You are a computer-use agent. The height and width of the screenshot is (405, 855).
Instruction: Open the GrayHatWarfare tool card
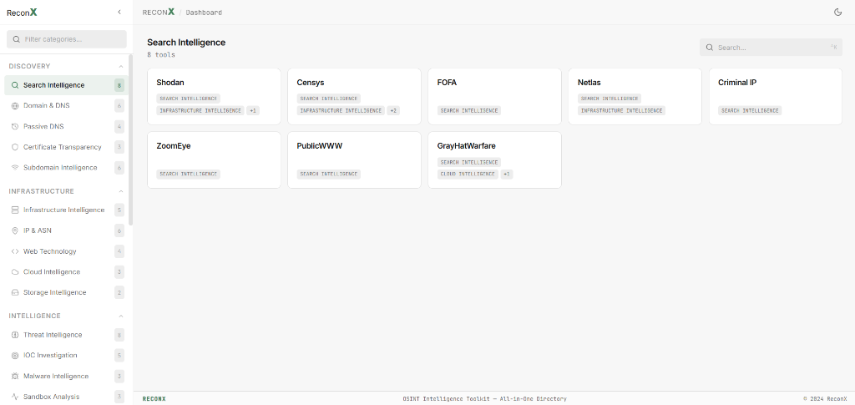(494, 159)
